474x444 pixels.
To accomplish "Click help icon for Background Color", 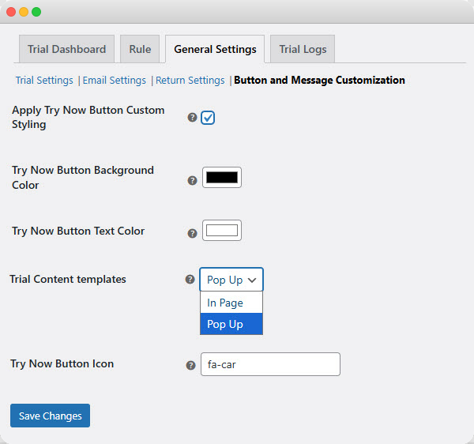I will click(x=192, y=180).
